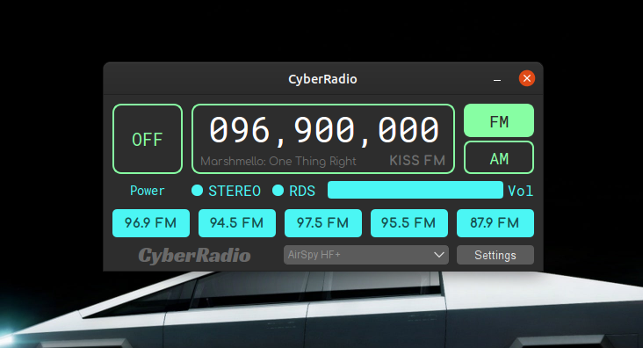Open the AirSpy HF+ device dropdown
This screenshot has width=643, height=348.
coord(366,255)
